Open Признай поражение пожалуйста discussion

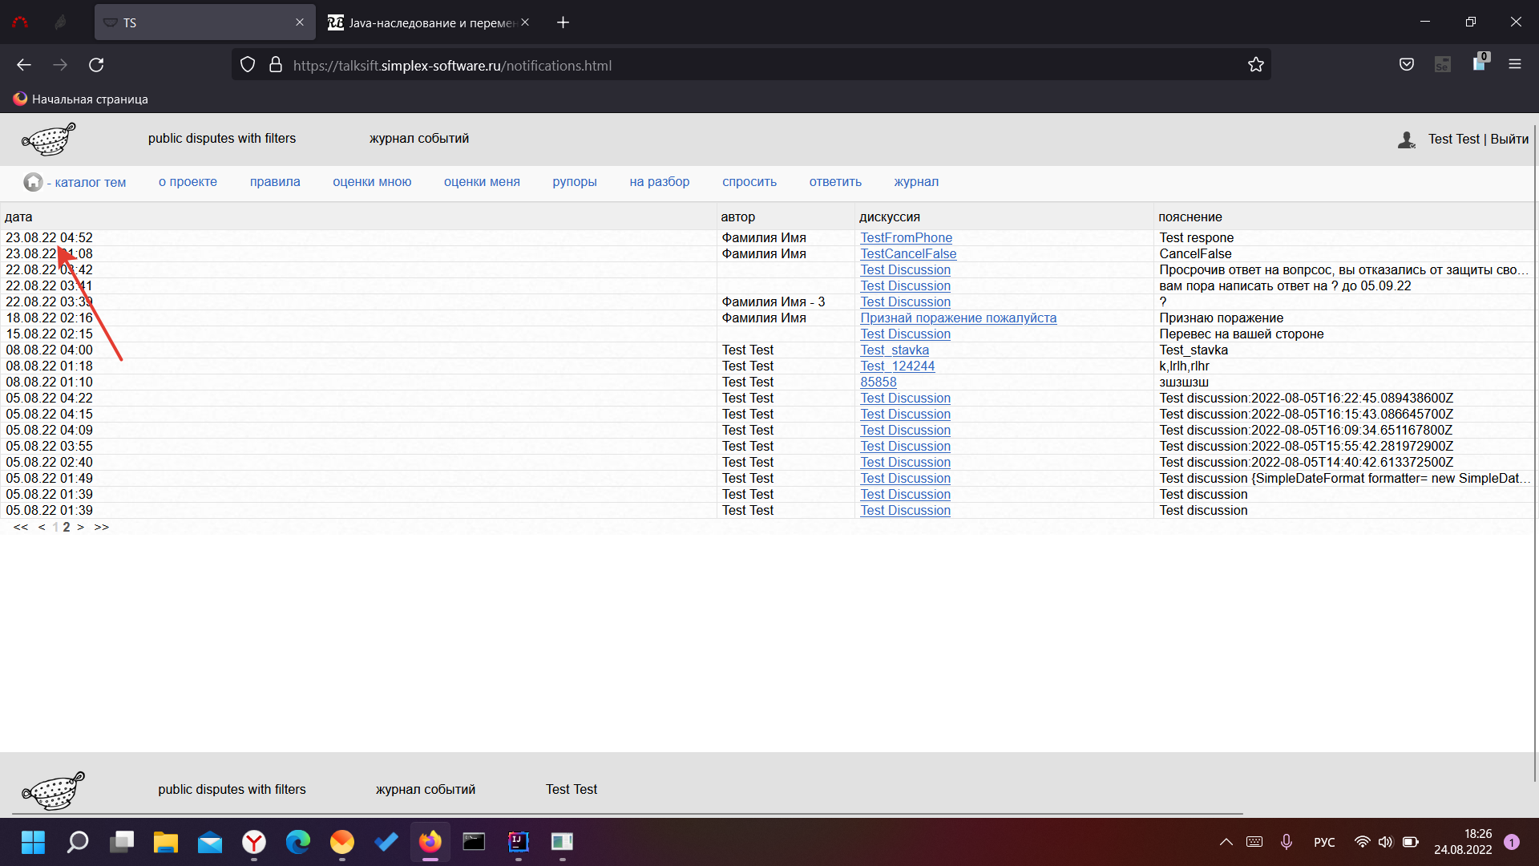[958, 318]
